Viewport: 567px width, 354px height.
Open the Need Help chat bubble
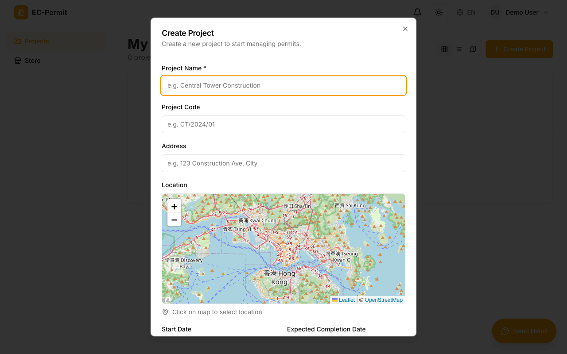click(x=524, y=331)
